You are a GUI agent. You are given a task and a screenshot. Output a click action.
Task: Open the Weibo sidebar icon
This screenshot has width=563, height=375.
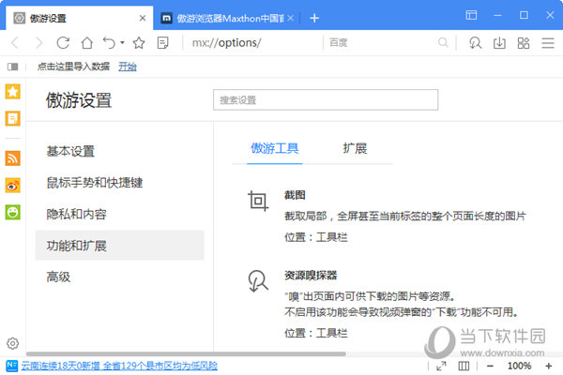pos(12,186)
